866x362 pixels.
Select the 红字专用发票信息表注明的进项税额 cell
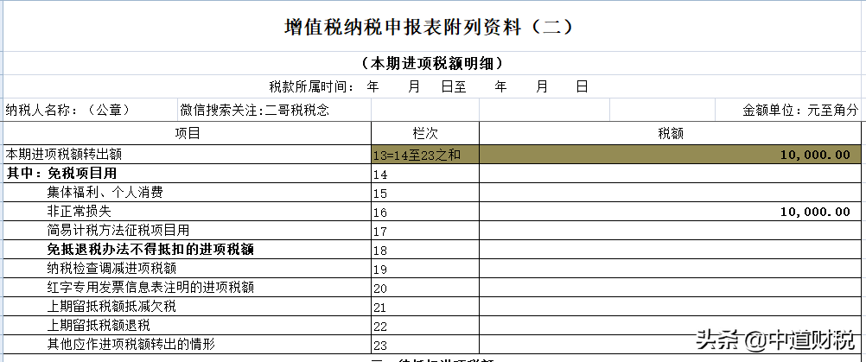click(x=150, y=287)
